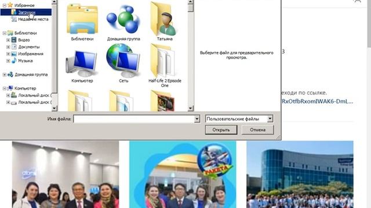Collapse the Избранное tree node
The height and width of the screenshot is (208, 371).
point(4,5)
